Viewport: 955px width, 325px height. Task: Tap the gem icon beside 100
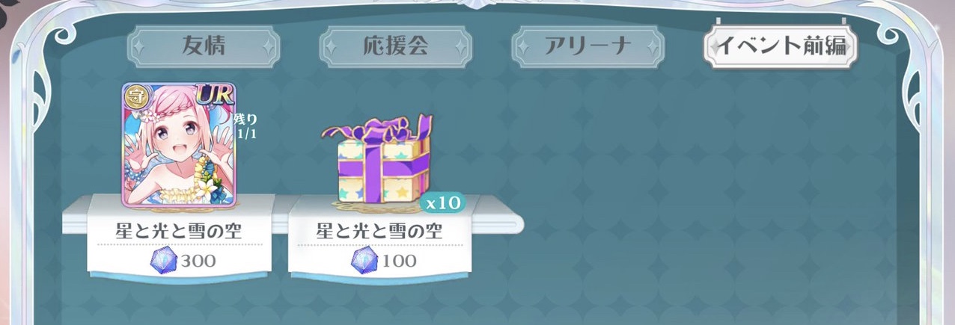pos(364,259)
